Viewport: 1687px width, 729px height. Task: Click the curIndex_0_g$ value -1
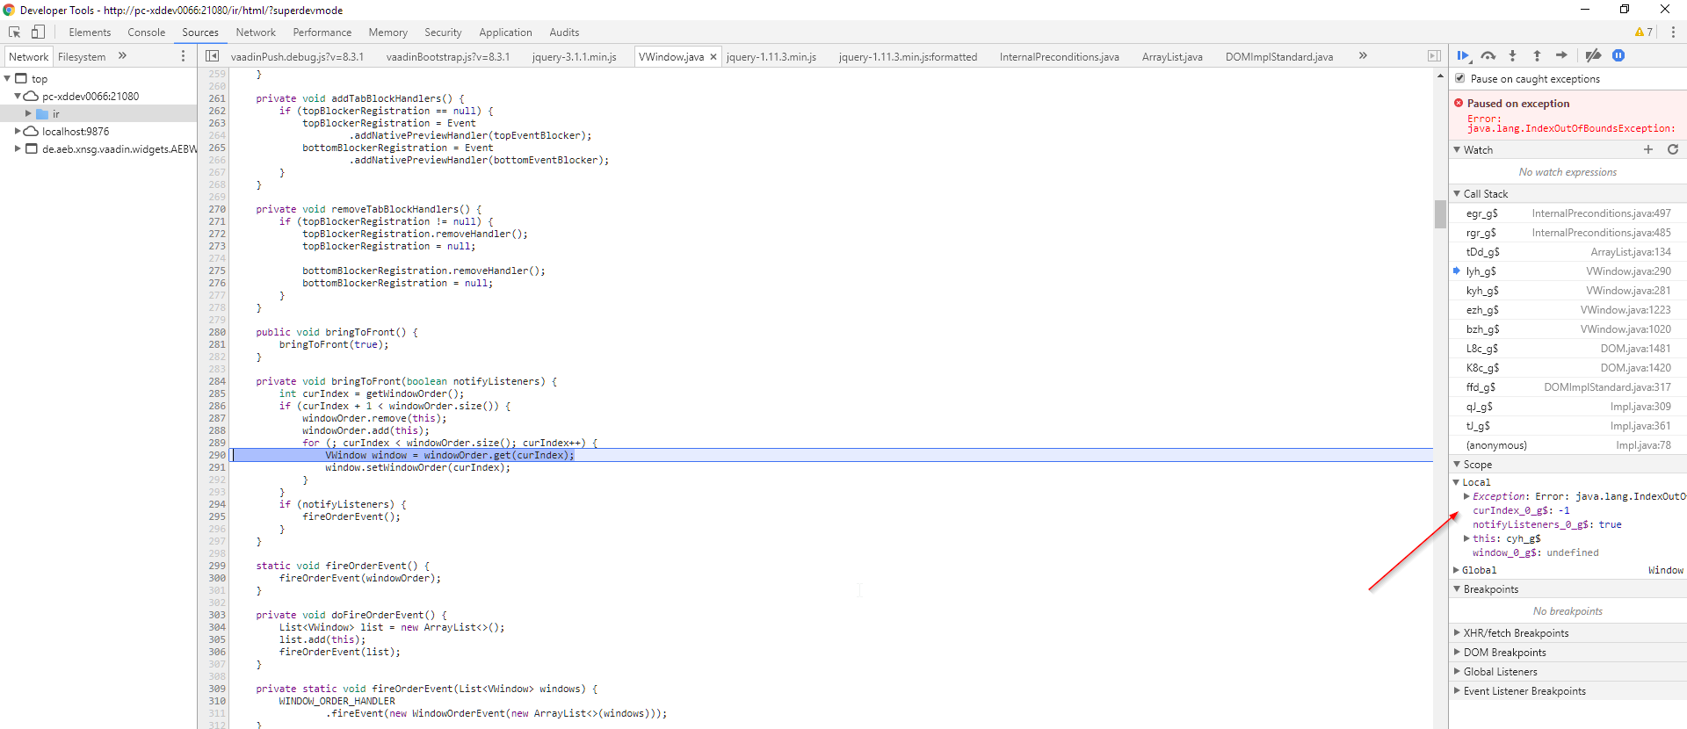click(1564, 510)
